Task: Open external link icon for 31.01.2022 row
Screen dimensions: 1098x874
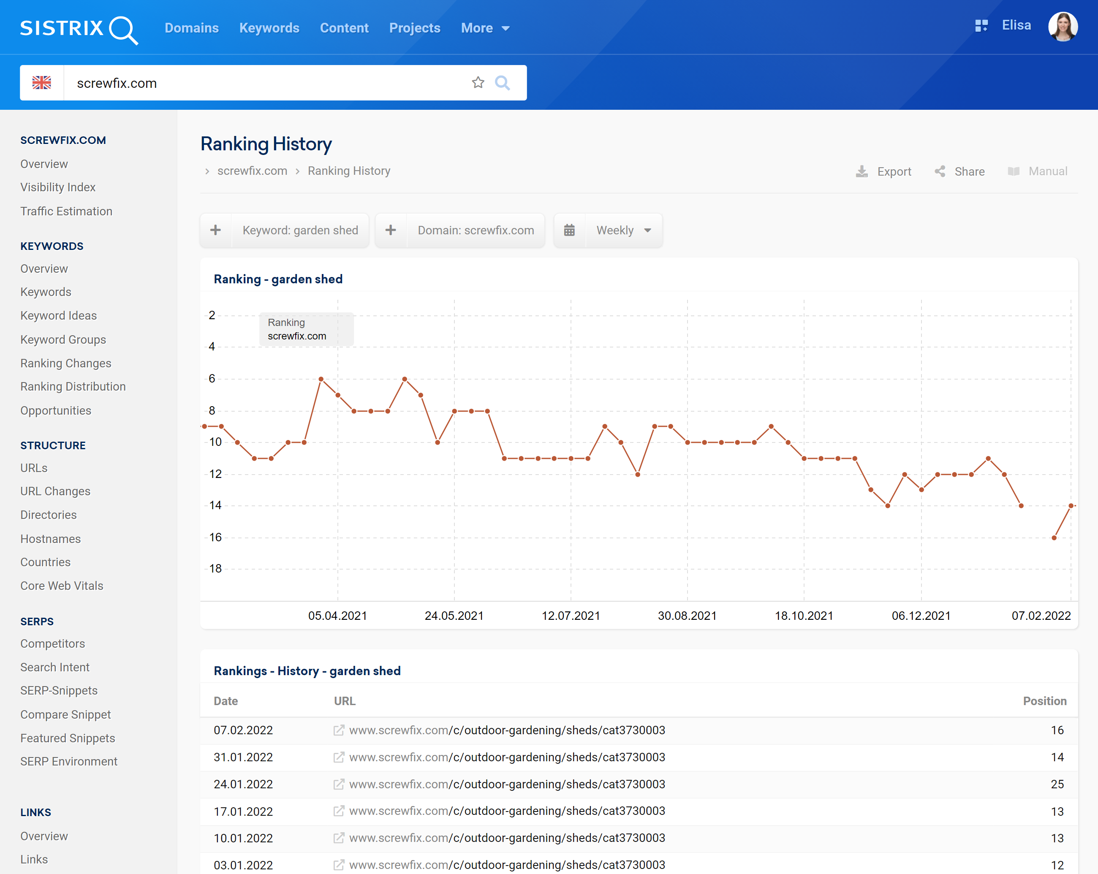Action: 339,757
